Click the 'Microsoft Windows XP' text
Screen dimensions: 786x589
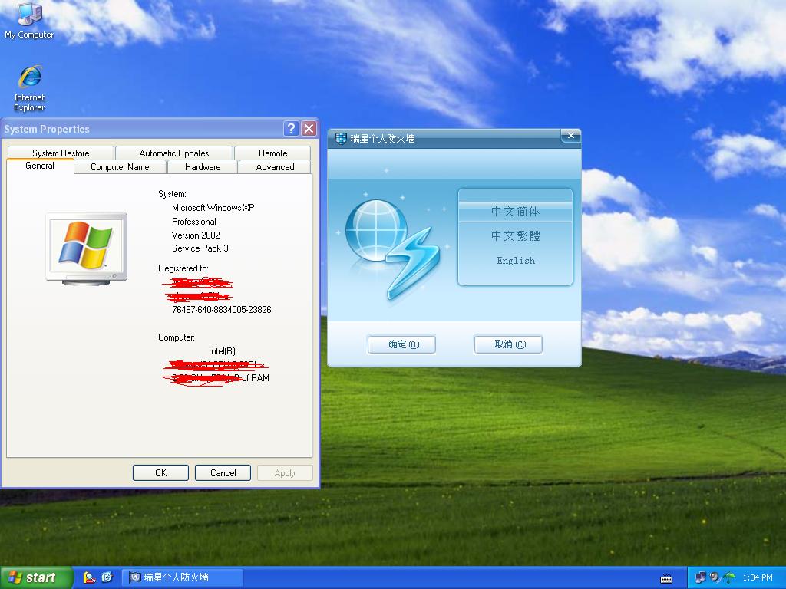click(213, 207)
